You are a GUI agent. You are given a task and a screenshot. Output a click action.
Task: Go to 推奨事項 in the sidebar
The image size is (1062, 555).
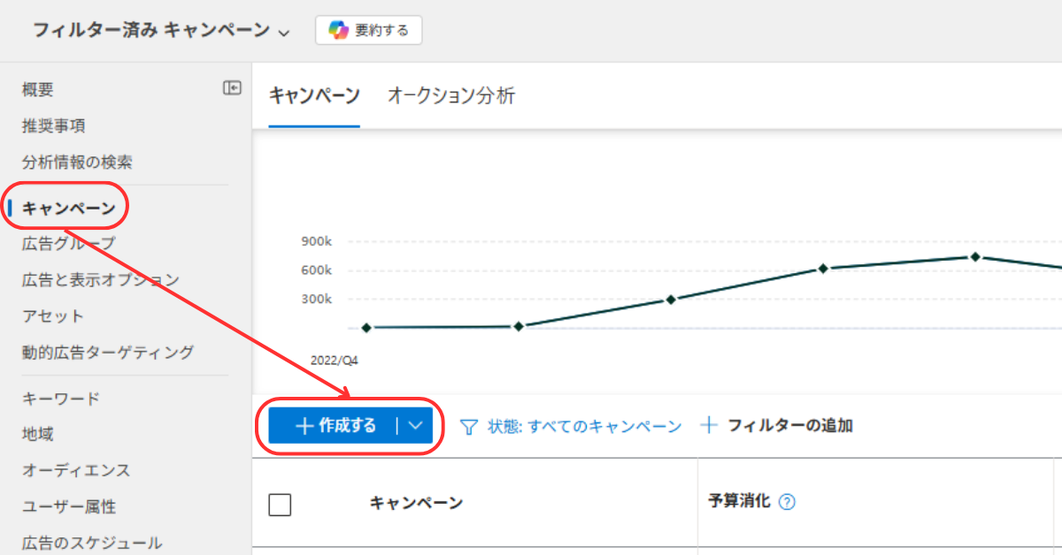[x=54, y=125]
